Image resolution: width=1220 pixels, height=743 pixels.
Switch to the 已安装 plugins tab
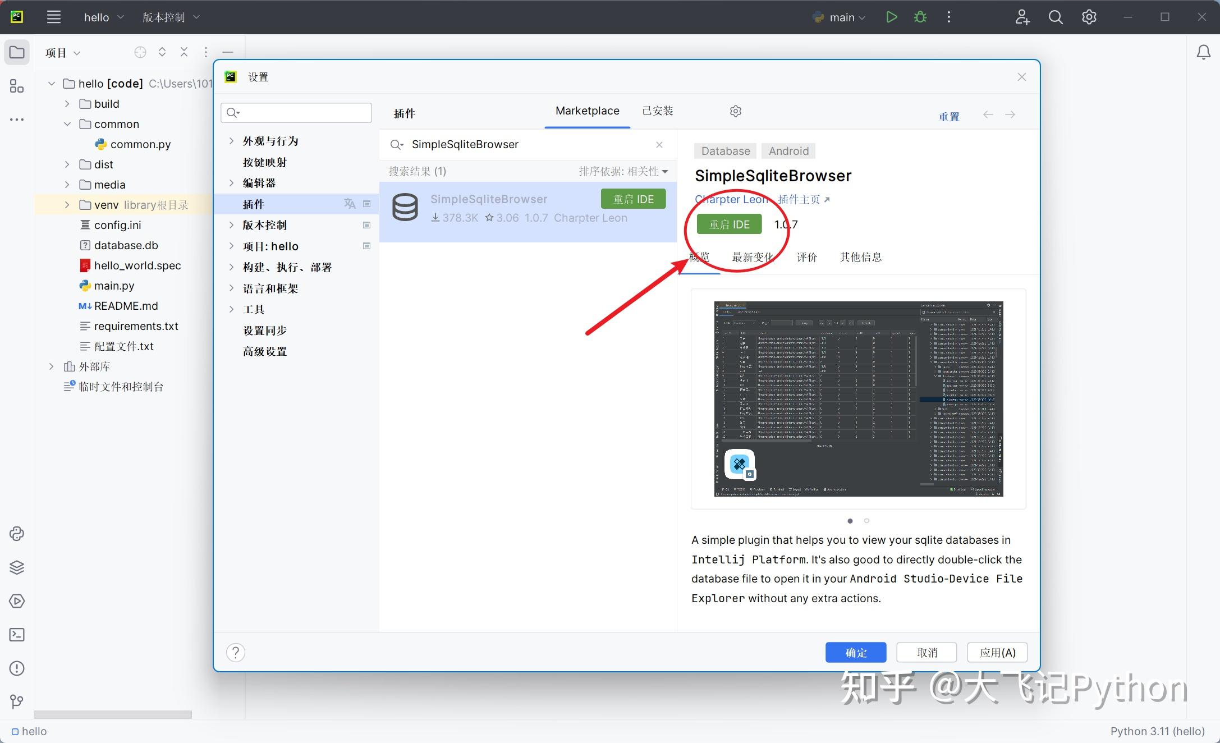coord(657,111)
